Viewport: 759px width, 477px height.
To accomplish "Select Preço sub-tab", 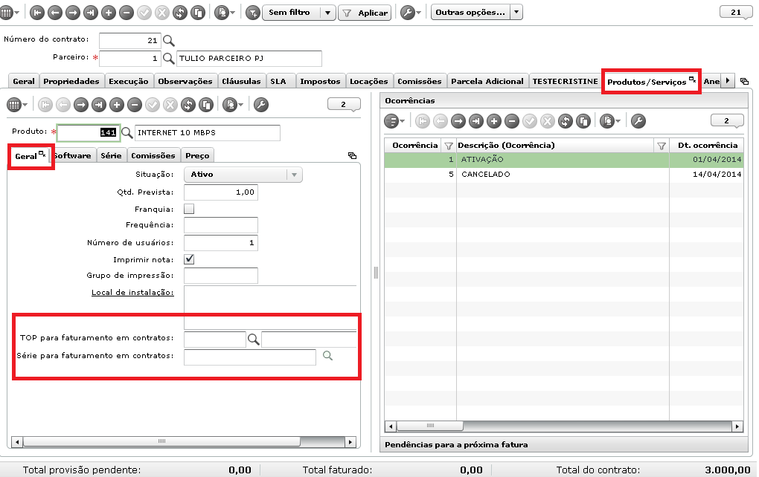I will pos(197,155).
